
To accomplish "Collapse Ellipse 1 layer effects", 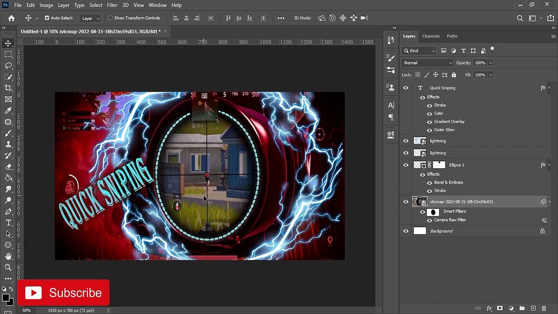I will [x=549, y=165].
